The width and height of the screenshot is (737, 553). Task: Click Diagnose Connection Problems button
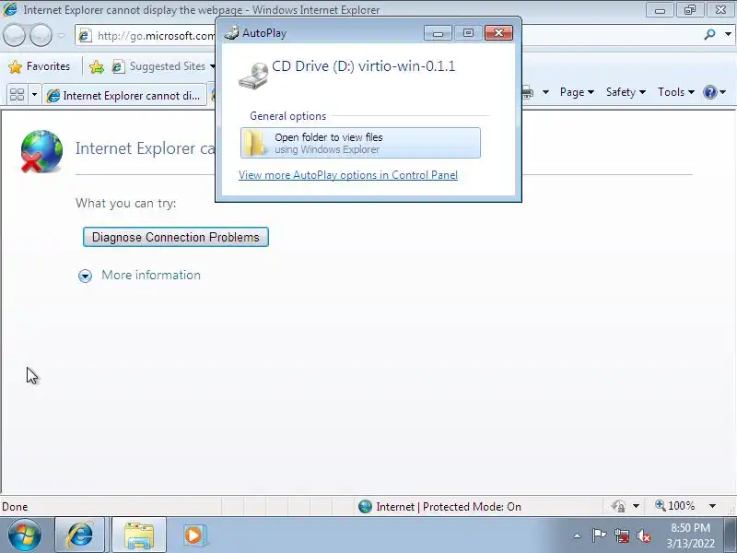pyautogui.click(x=176, y=237)
